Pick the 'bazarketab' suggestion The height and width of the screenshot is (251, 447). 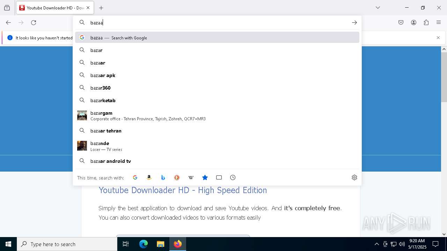217,100
